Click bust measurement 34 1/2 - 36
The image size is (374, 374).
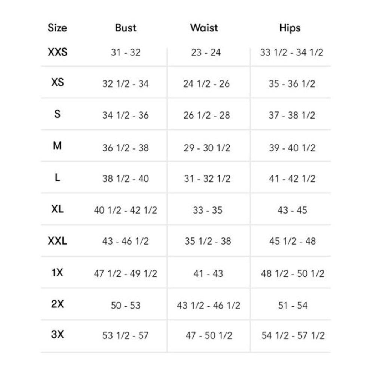coord(126,115)
